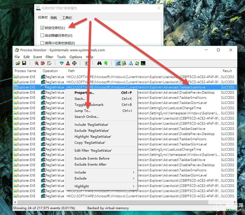Screen dimensions: 245x215
Task: Toggle the Show Registry Activity icon
Action: click(x=118, y=63)
